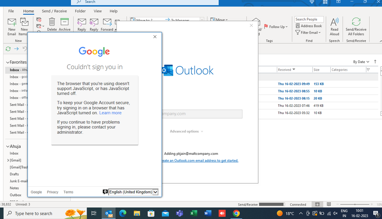The image size is (382, 219).
Task: Click the first Reply icon in ribbon
Action: (x=81, y=23)
